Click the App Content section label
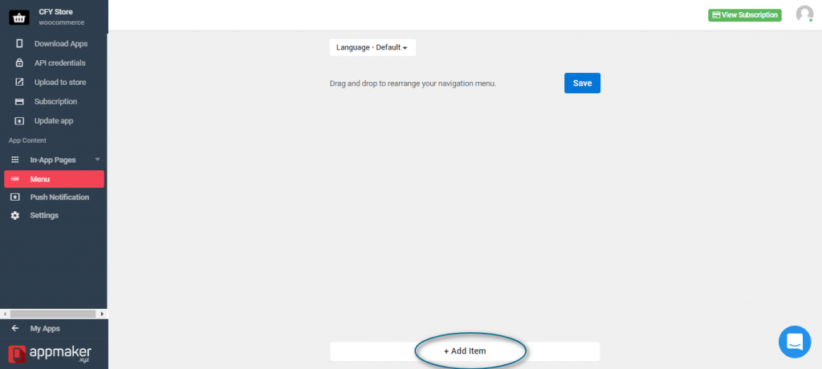This screenshot has width=822, height=369. 27,140
